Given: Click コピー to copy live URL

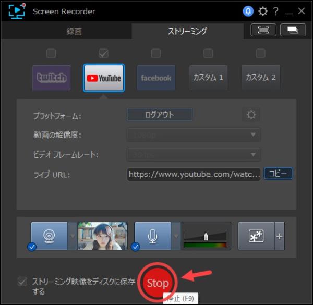Looking at the screenshot, I should point(278,174).
